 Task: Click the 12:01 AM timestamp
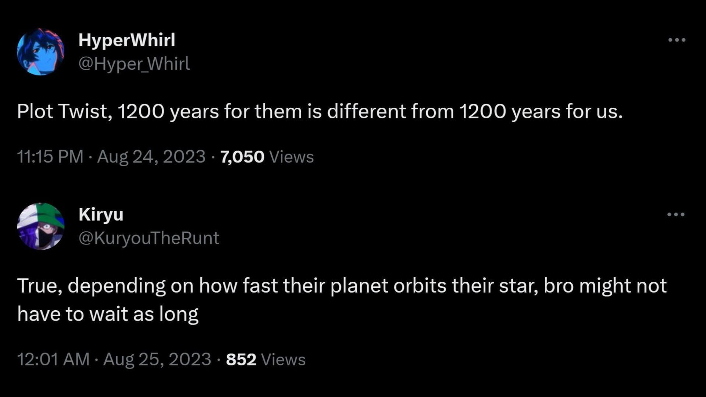(x=53, y=360)
